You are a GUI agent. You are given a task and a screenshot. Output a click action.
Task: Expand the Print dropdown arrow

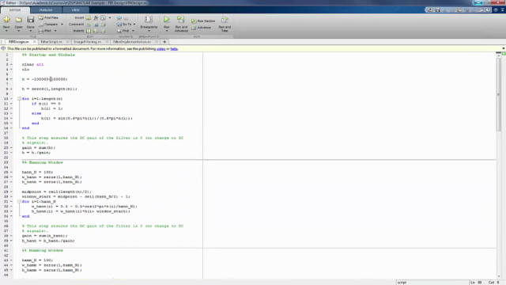tap(55, 31)
